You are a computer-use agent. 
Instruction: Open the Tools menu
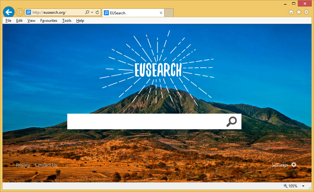(x=67, y=21)
